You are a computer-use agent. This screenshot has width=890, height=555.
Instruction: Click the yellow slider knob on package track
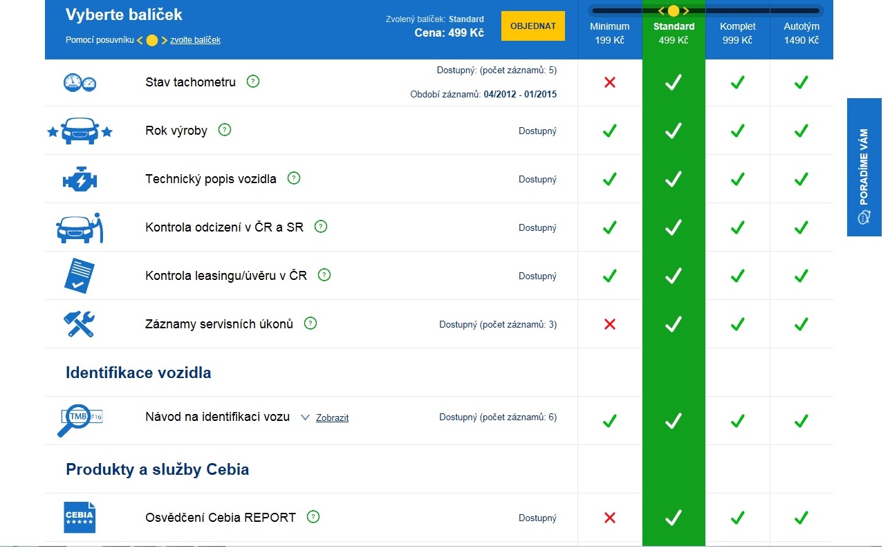[674, 11]
